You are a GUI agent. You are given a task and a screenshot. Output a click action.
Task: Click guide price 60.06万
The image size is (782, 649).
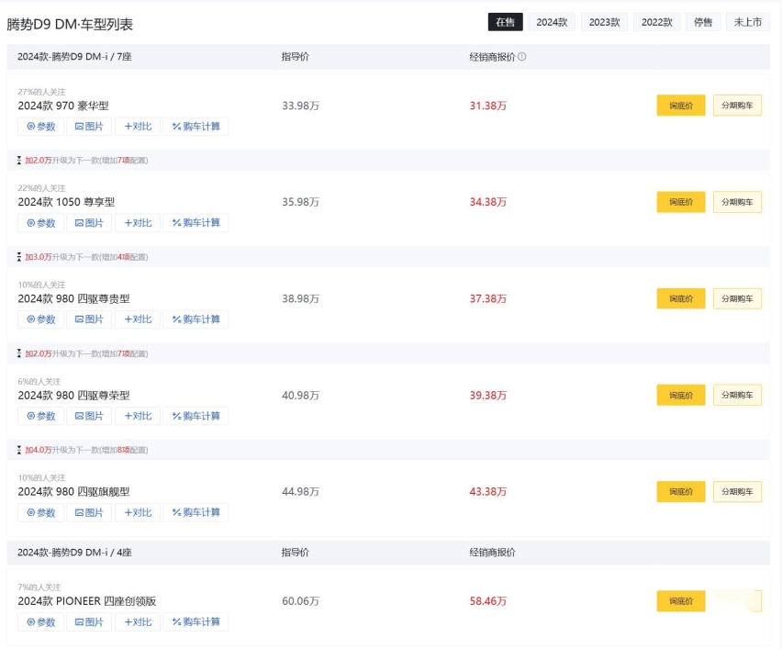point(300,601)
